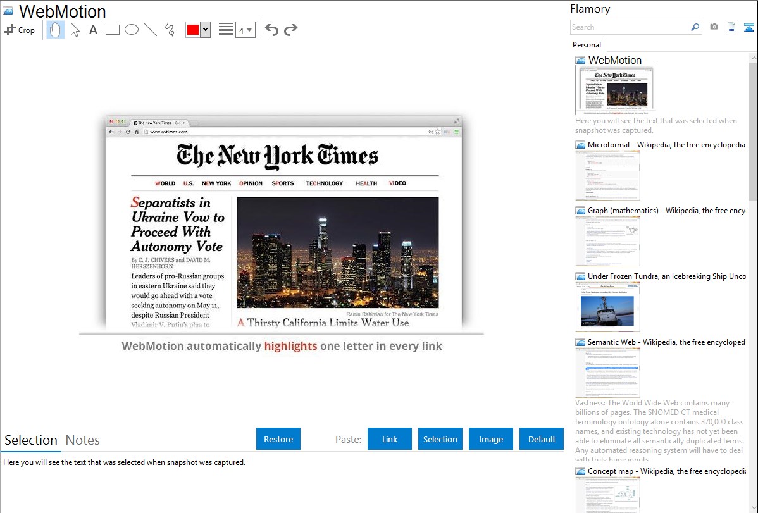Click the snapshot list vertical scrollbar thumb
The image size is (758, 513).
coord(753,131)
